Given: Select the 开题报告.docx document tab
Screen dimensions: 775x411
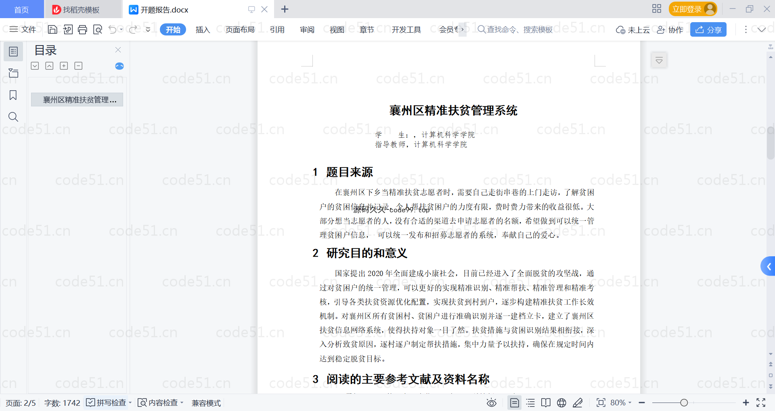Looking at the screenshot, I should [x=165, y=10].
